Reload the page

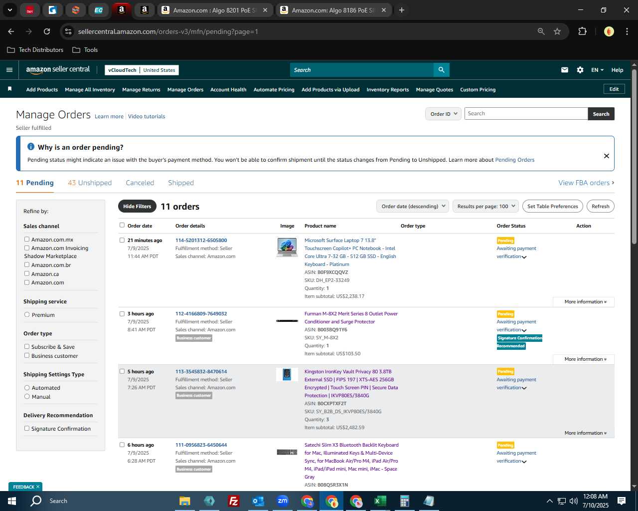tap(47, 31)
